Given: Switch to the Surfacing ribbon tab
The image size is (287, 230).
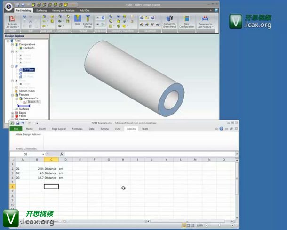Looking at the screenshot, I should (41, 9).
